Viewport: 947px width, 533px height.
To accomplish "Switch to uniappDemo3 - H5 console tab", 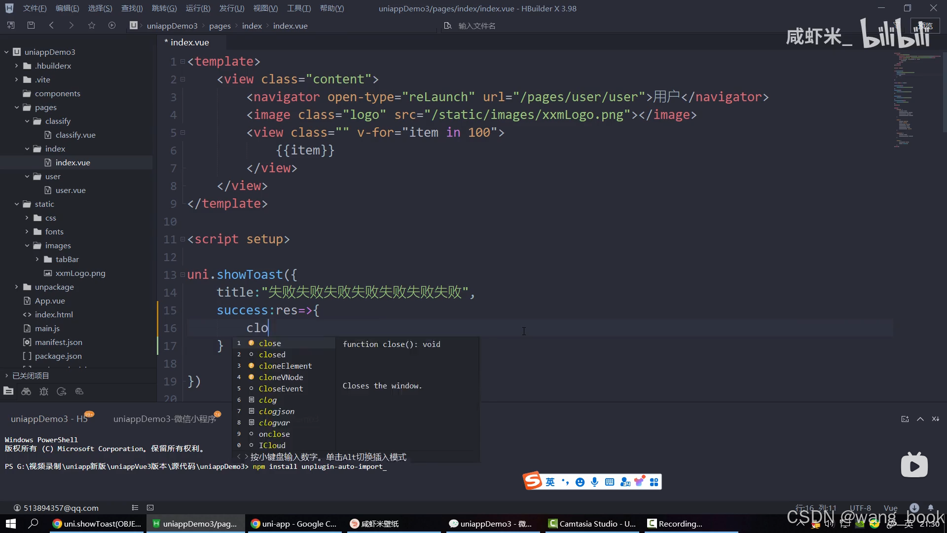I will (49, 419).
